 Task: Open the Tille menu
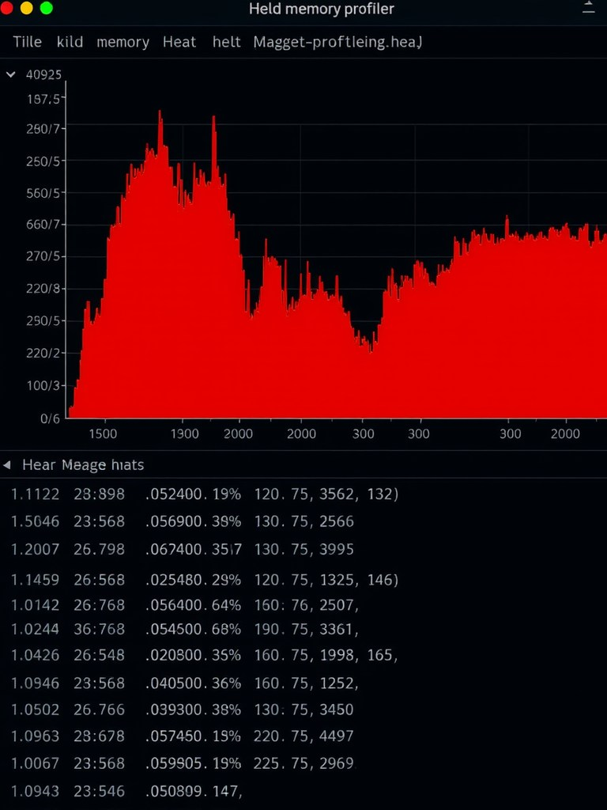click(28, 41)
